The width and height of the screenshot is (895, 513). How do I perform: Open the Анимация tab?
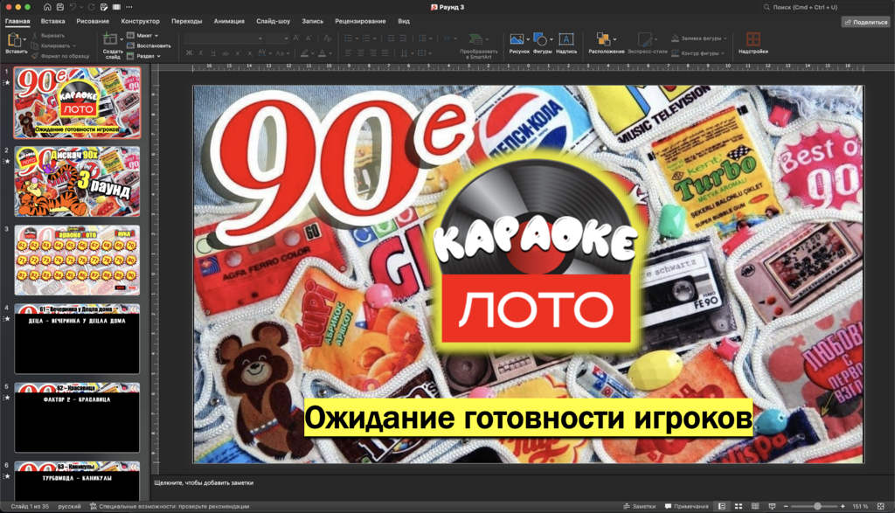coord(229,21)
